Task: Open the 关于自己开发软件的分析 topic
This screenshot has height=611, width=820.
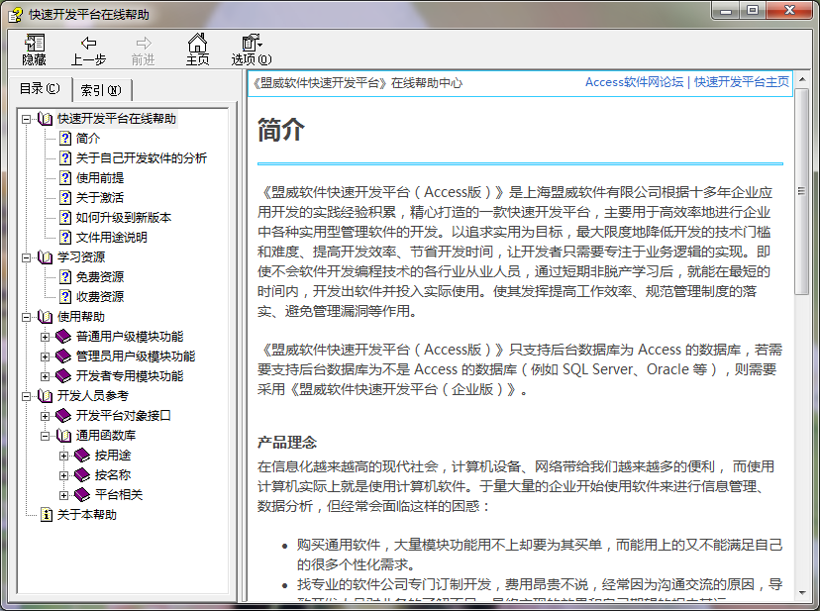Action: click(142, 158)
